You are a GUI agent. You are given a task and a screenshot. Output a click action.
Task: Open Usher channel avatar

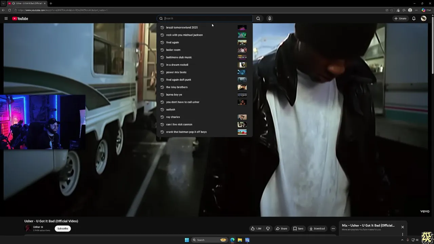(x=28, y=228)
